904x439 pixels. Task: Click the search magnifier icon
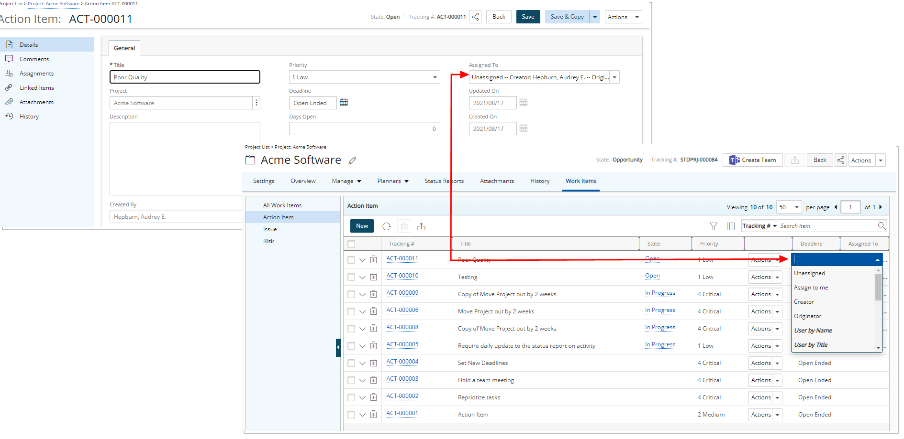coord(881,226)
